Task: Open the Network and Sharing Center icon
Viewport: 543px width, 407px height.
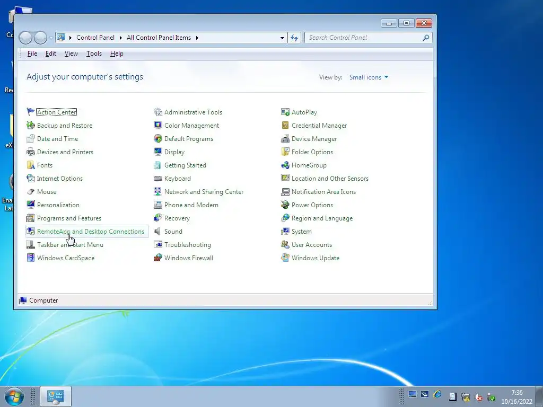Action: [x=158, y=191]
